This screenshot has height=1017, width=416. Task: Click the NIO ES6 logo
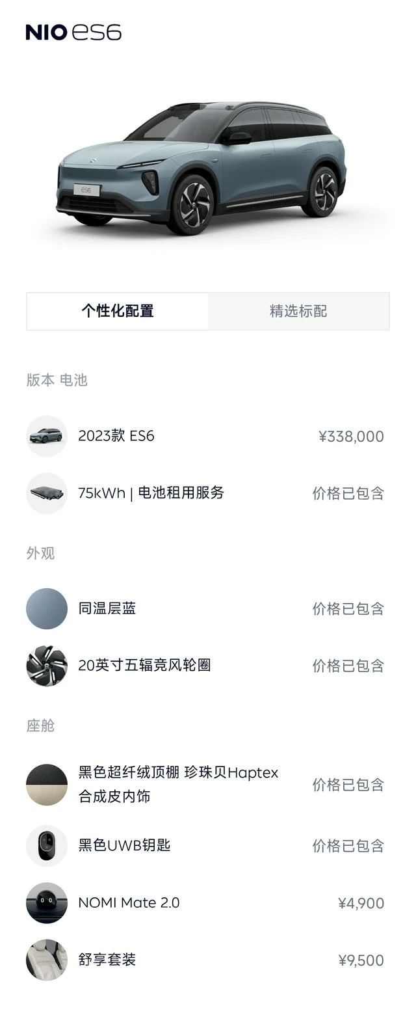coord(73,32)
